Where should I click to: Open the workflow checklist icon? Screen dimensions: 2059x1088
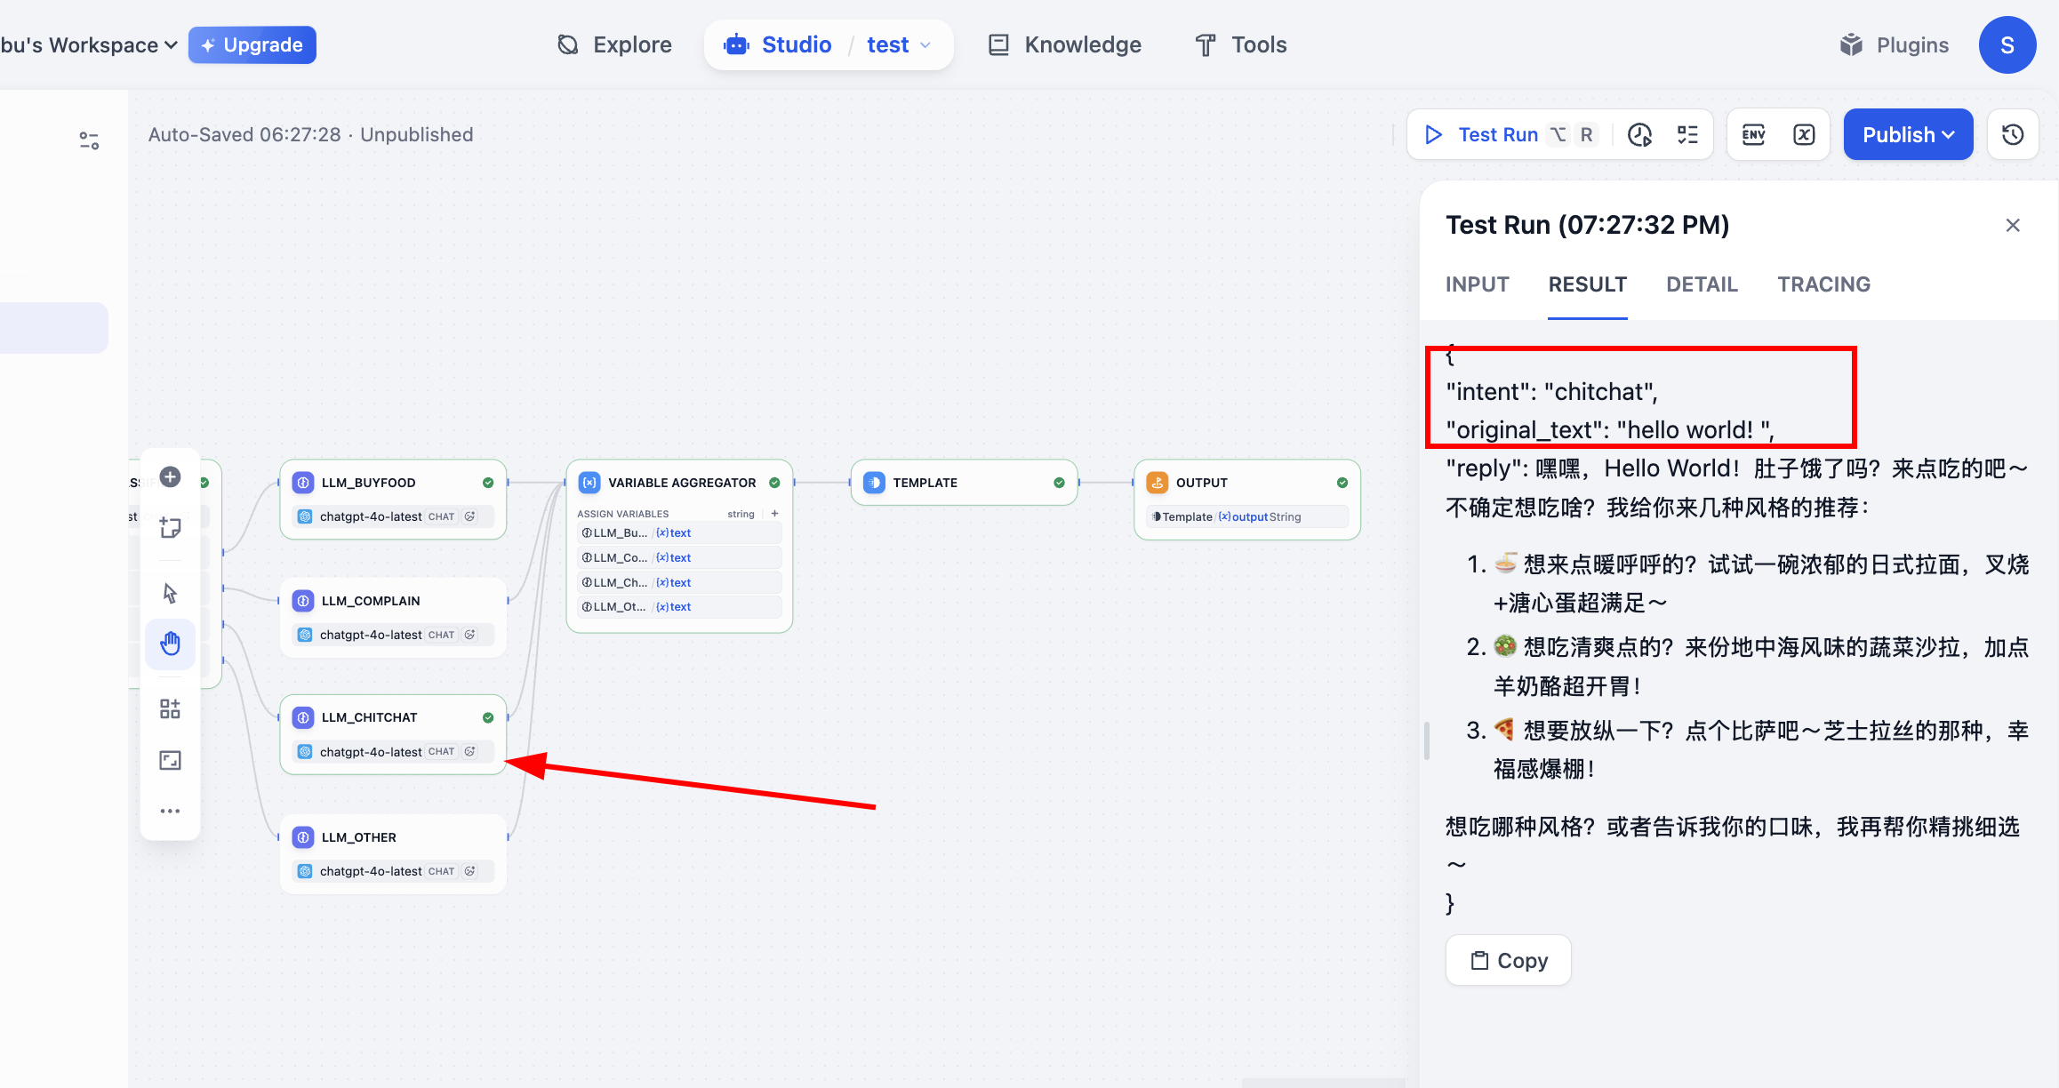[x=1687, y=135]
